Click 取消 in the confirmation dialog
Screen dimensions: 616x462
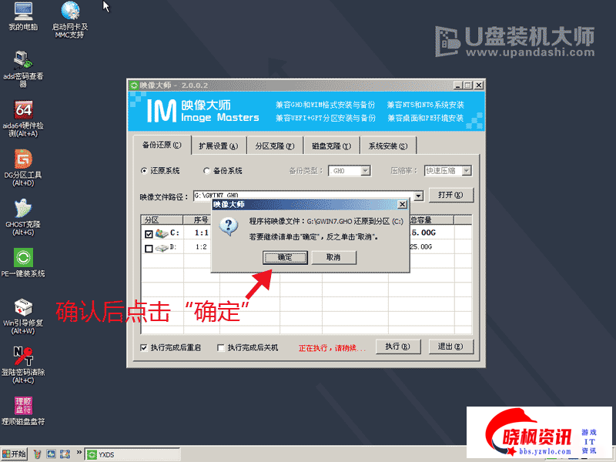pos(333,257)
